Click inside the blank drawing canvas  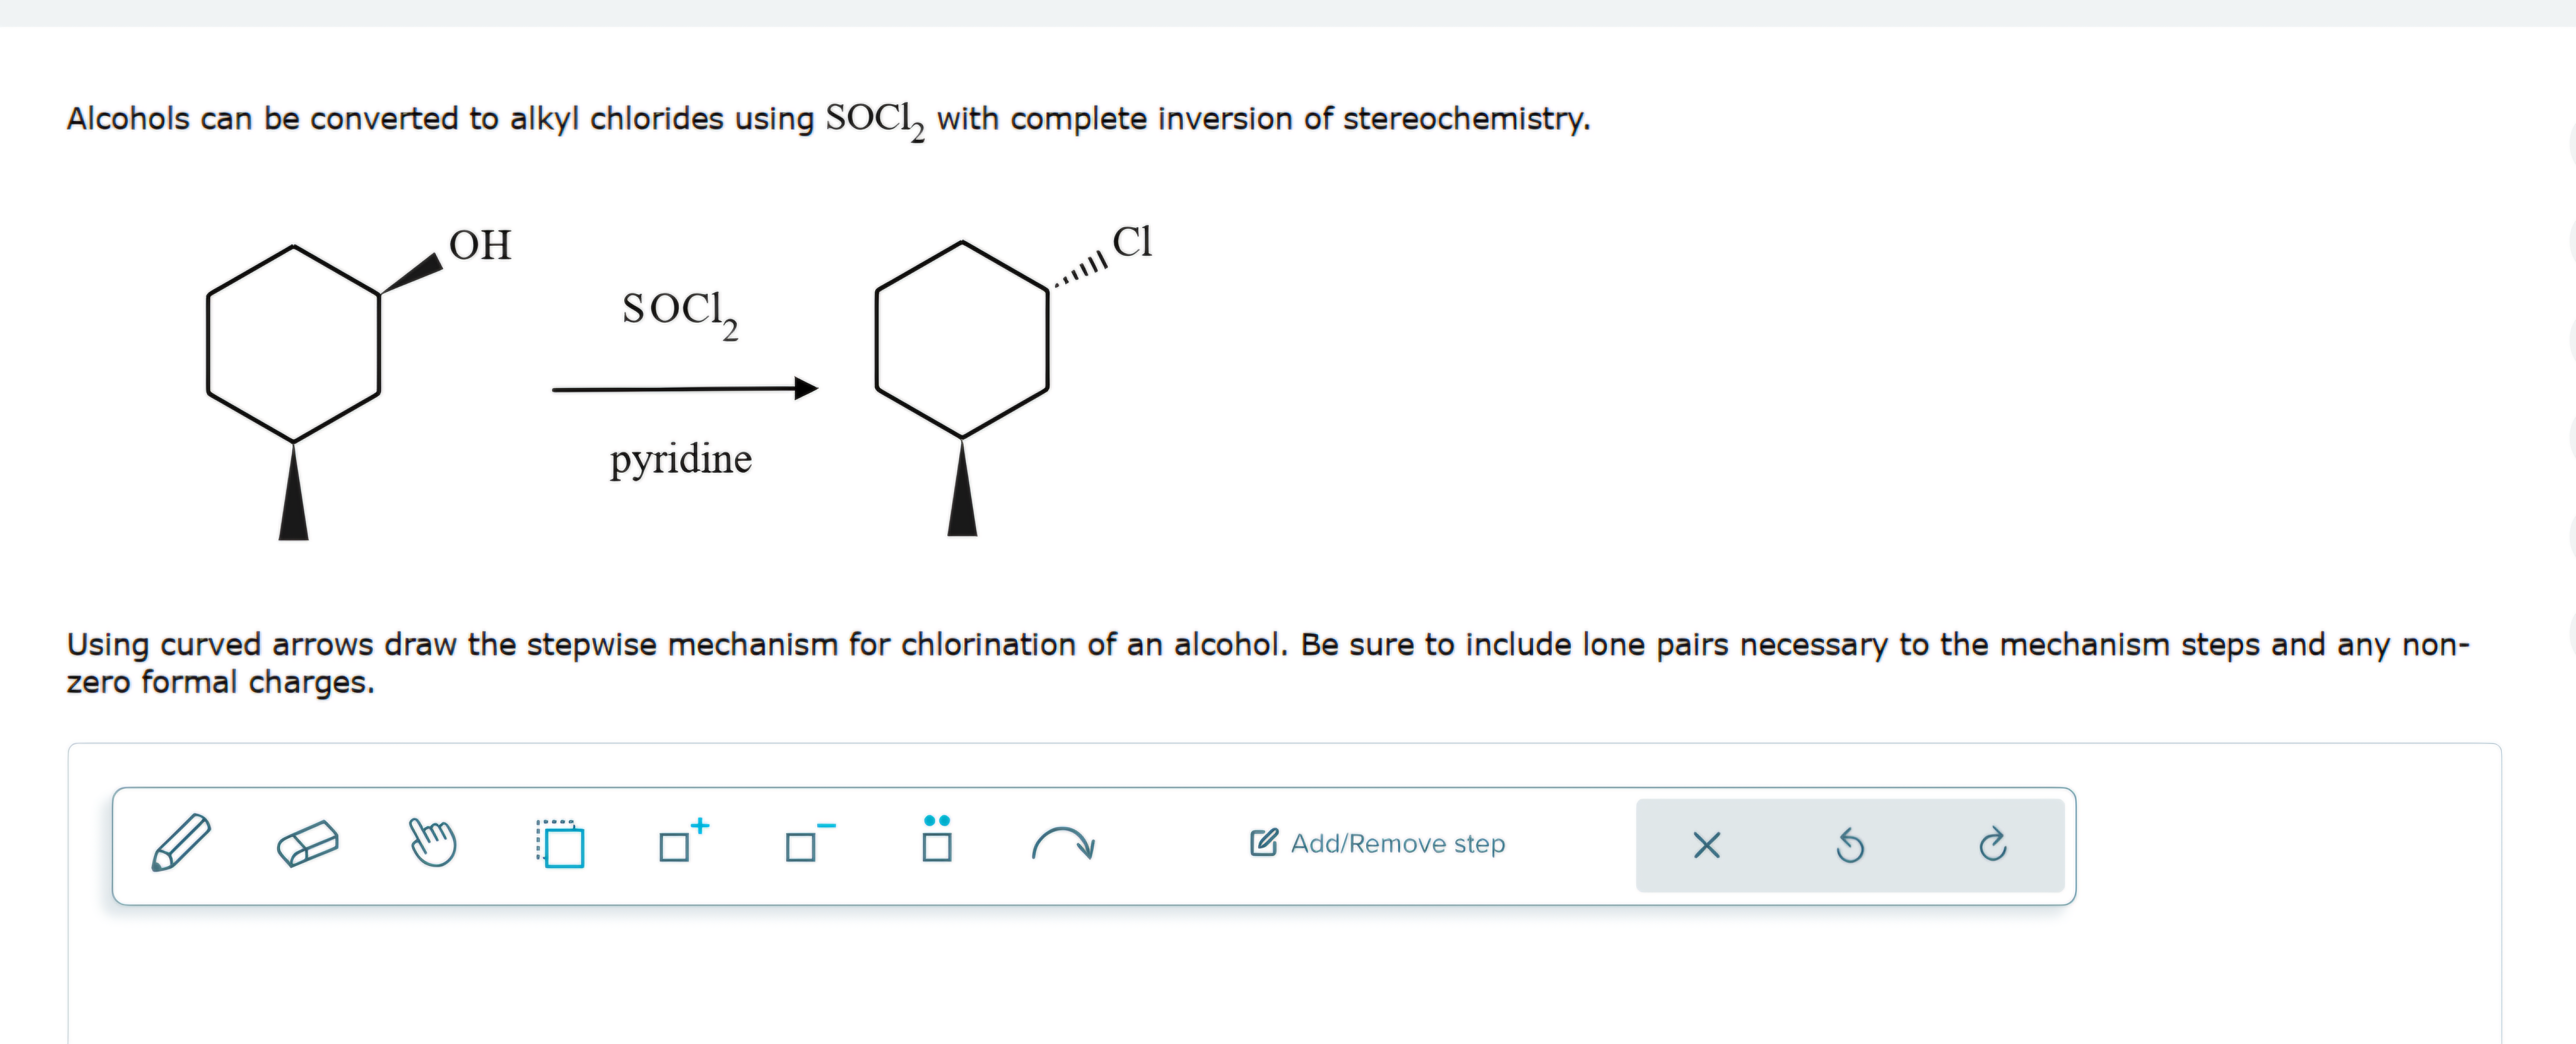[x=1280, y=990]
